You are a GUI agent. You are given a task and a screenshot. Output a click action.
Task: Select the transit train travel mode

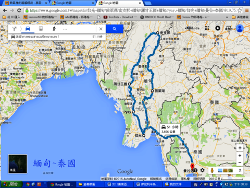(41, 29)
